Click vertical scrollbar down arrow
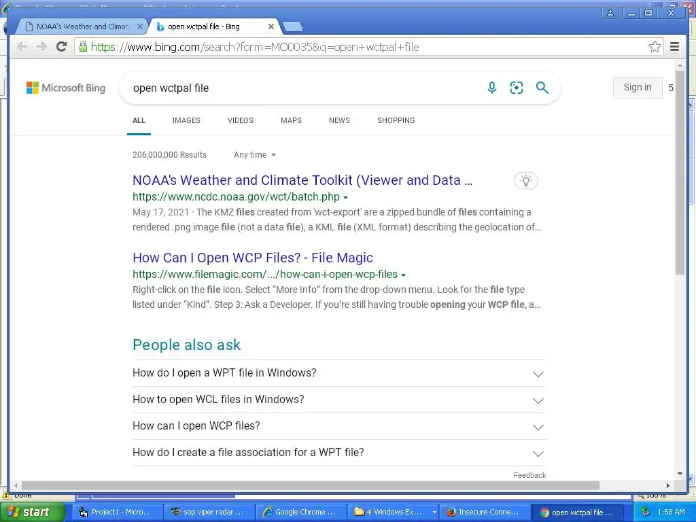The width and height of the screenshot is (696, 522). [680, 474]
